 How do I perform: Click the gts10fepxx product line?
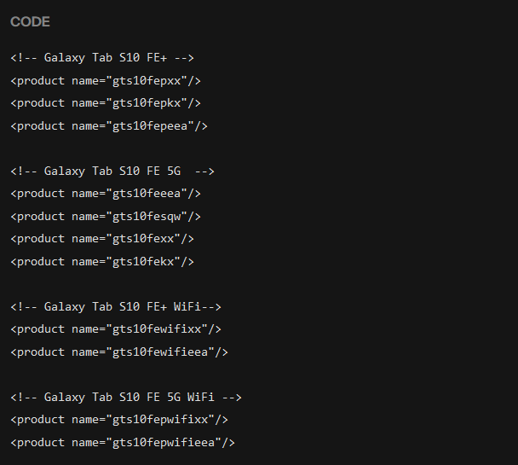pos(106,80)
